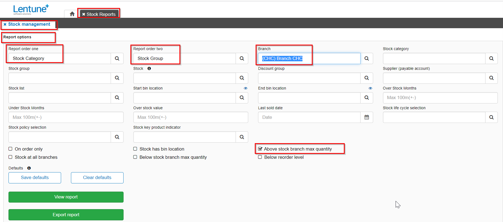Open the Stock list lookup search
This screenshot has height=222, width=503.
pos(117,98)
